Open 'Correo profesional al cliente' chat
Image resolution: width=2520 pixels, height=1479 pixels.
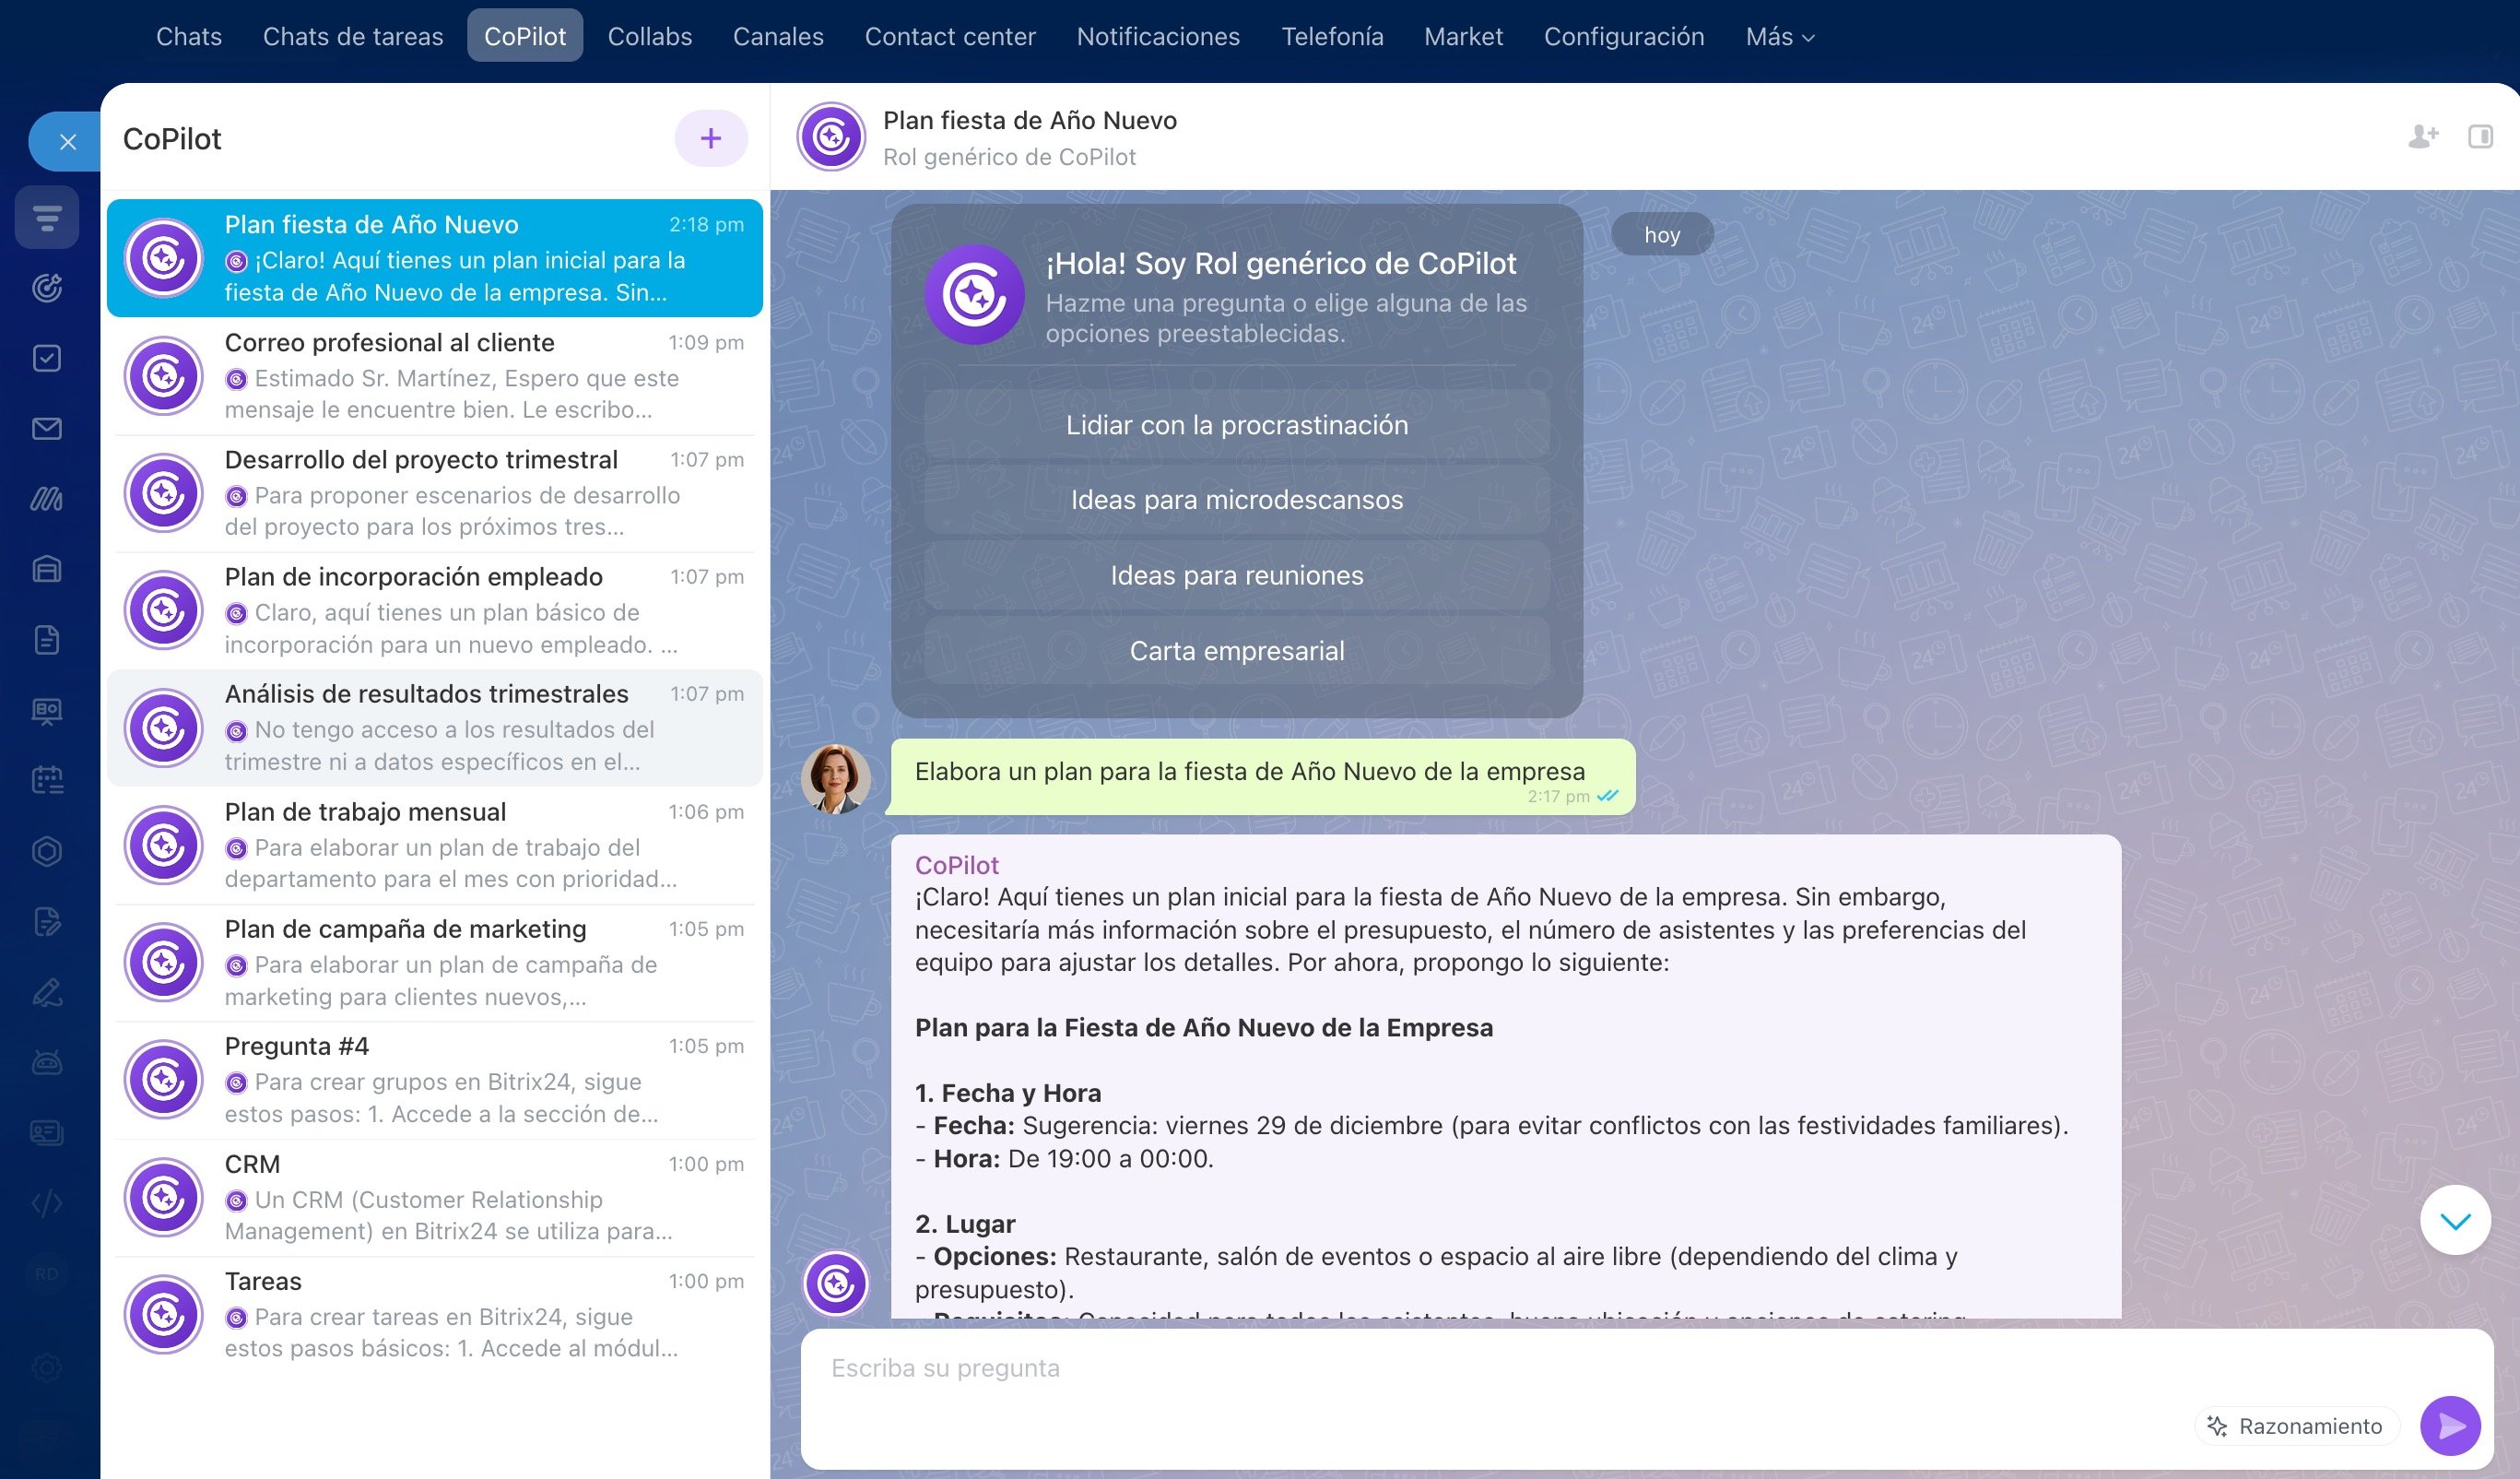(435, 376)
